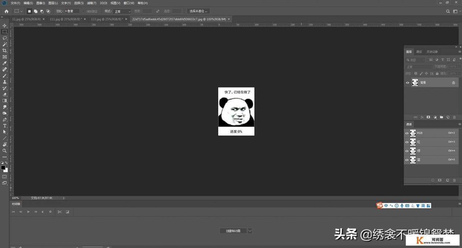Create new group folder icon in Layers
The image size is (462, 248).
point(442,117)
